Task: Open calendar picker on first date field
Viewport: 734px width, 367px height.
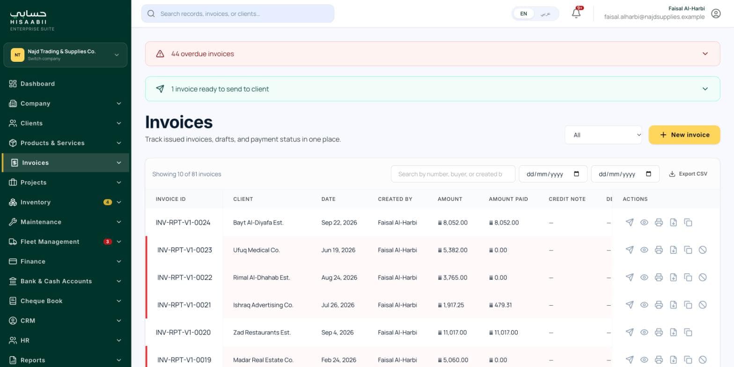Action: pyautogui.click(x=577, y=174)
